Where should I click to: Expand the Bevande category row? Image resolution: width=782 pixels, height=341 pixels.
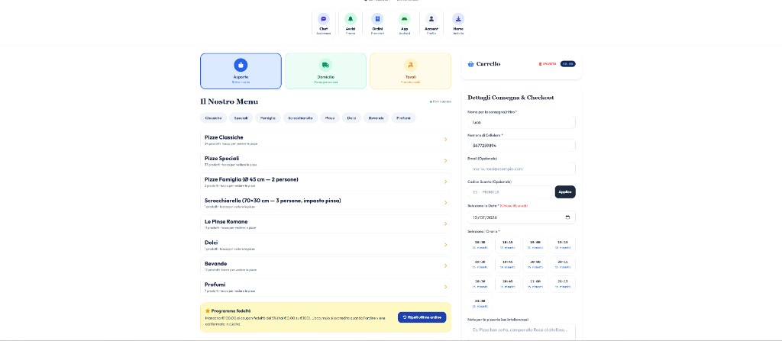(325, 265)
